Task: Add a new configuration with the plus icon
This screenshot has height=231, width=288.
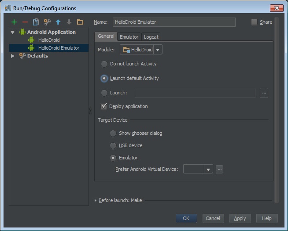Action: (14, 22)
